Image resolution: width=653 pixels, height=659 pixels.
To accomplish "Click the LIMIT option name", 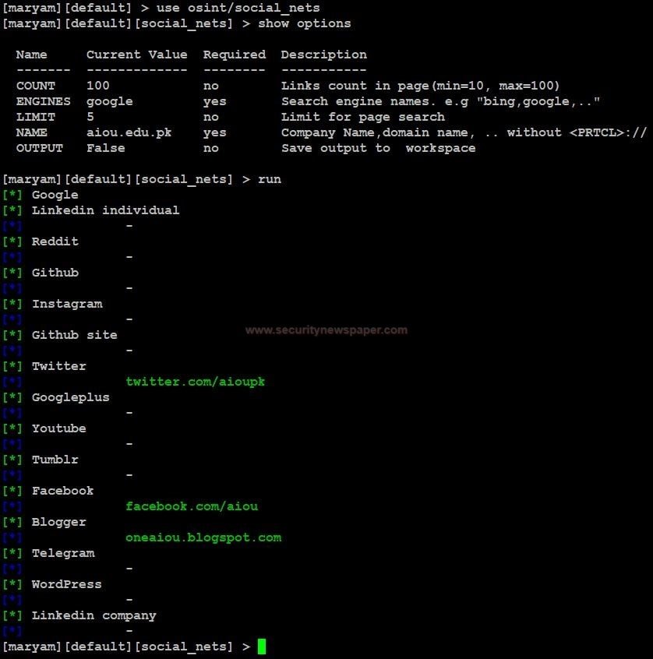I will coord(36,117).
